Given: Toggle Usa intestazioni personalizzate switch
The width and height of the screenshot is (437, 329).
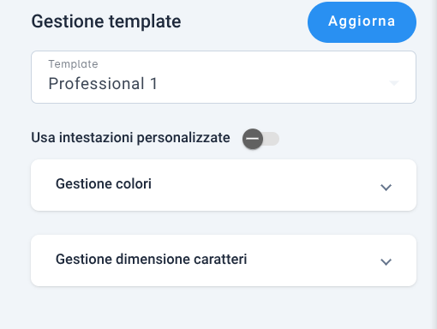Looking at the screenshot, I should tap(260, 139).
